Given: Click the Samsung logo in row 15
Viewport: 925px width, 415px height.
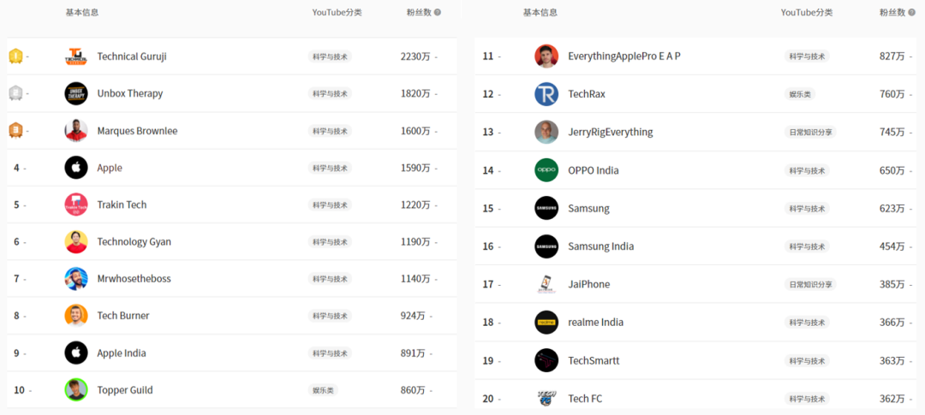Looking at the screenshot, I should pos(546,208).
